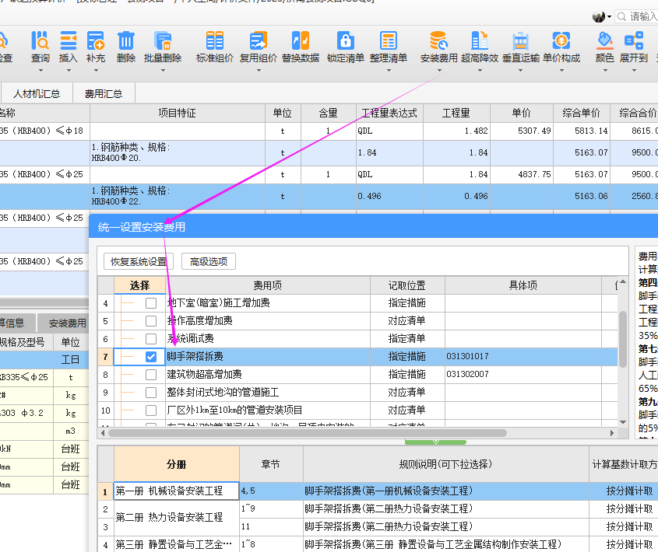The image size is (658, 552).
Task: Switch to 人材机汇总 tab
Action: pyautogui.click(x=37, y=93)
